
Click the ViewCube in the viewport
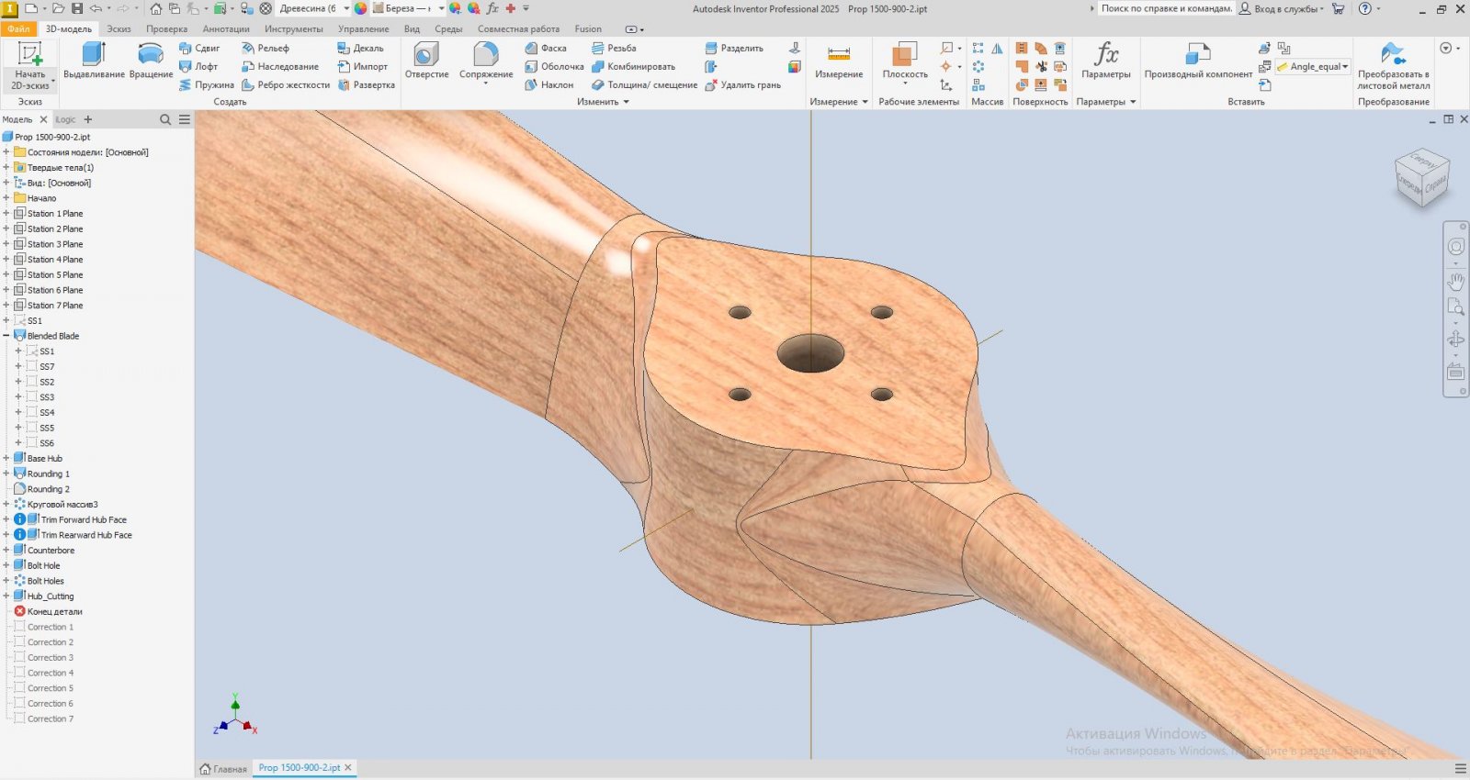click(x=1421, y=178)
